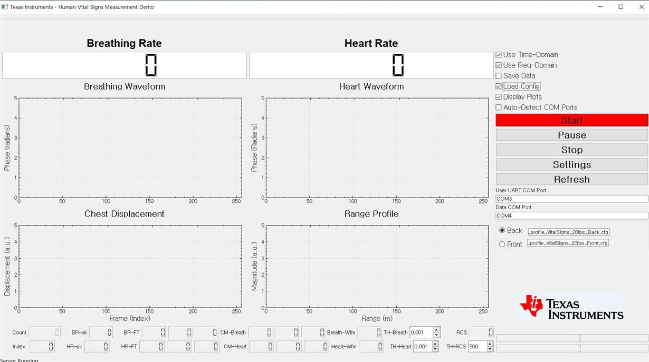Screen dimensions: 649x362
Task: Click the Heart Rate digital display
Action: [371, 65]
